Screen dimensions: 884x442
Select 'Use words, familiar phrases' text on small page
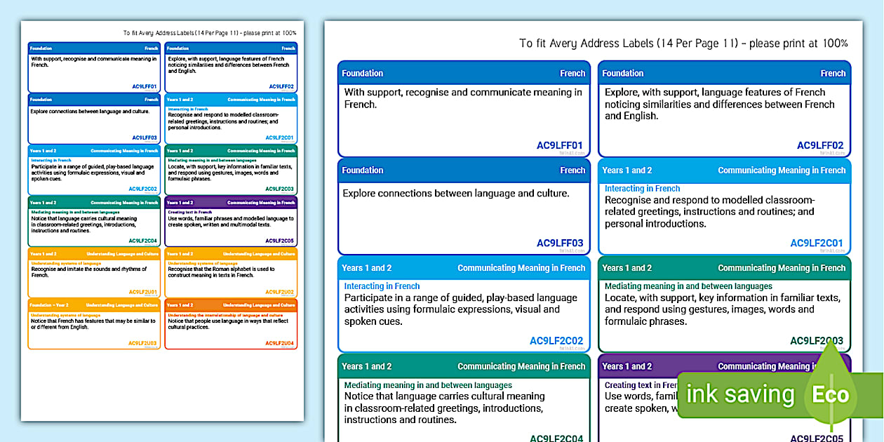coord(231,221)
